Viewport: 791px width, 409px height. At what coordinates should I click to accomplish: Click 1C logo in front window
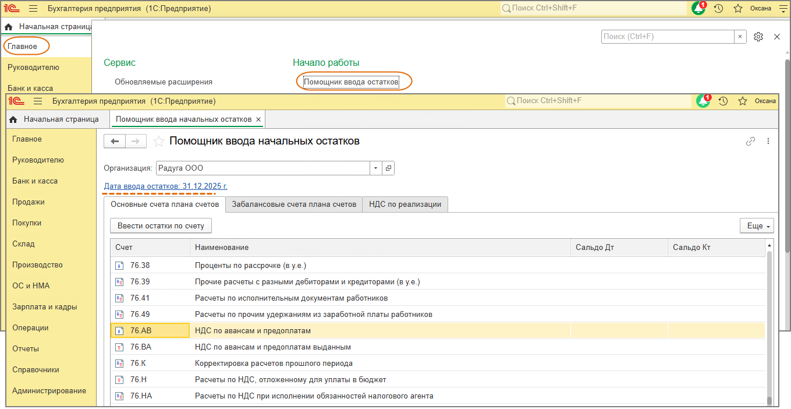[16, 101]
